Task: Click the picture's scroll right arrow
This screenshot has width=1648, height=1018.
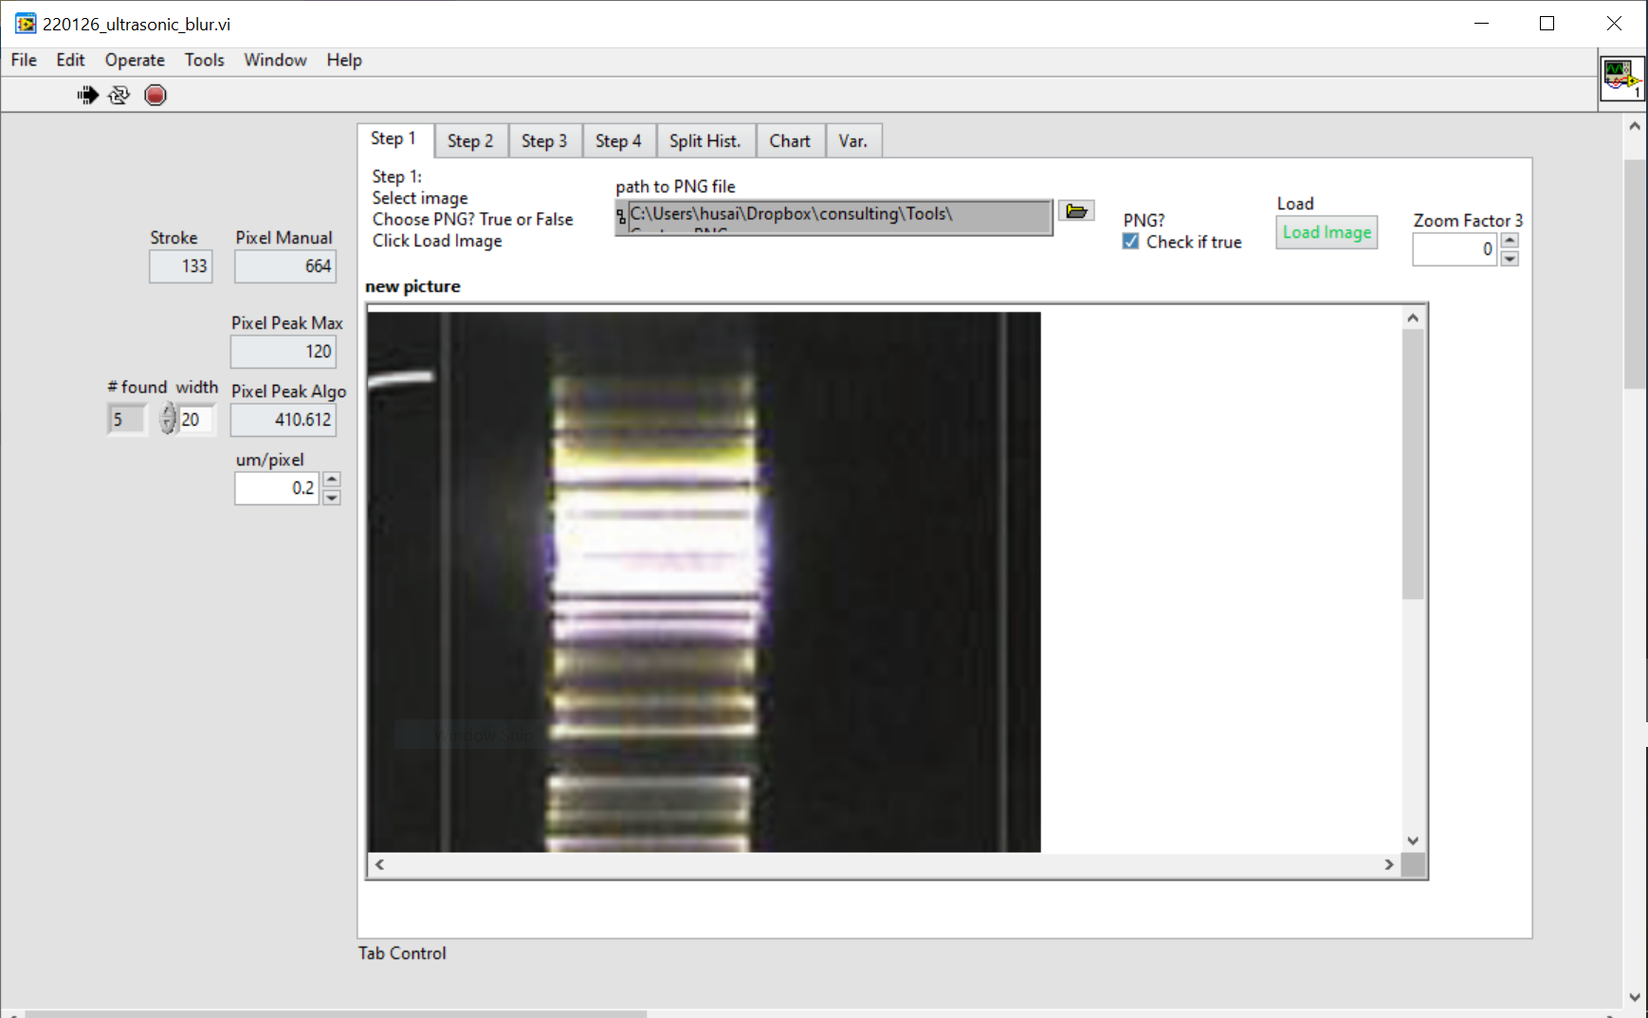Action: coord(1389,864)
